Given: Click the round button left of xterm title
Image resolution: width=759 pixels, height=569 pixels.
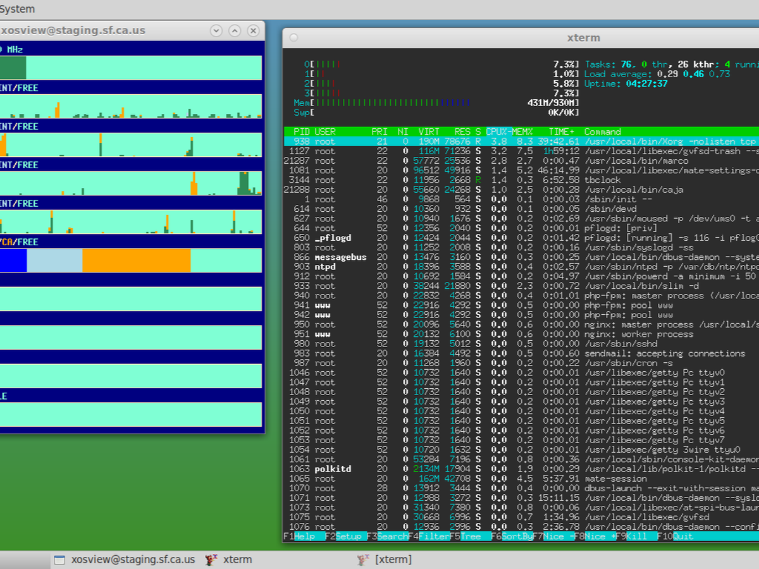Looking at the screenshot, I should [x=293, y=38].
